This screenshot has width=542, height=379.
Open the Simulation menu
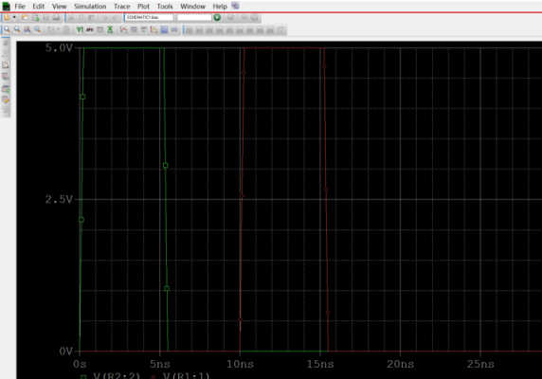[90, 7]
